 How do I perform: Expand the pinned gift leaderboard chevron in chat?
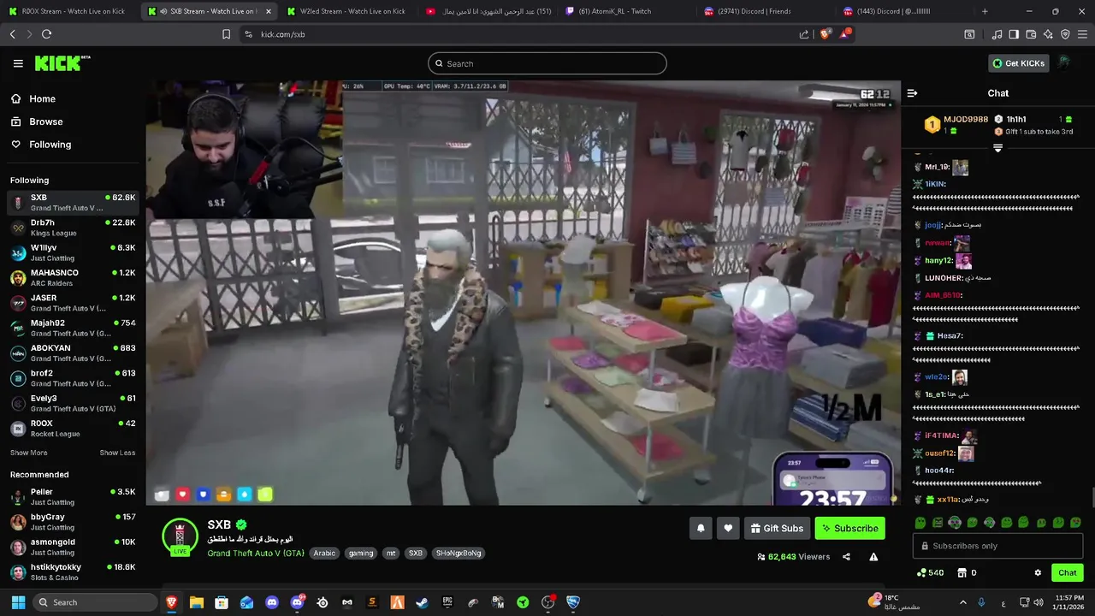coord(997,148)
